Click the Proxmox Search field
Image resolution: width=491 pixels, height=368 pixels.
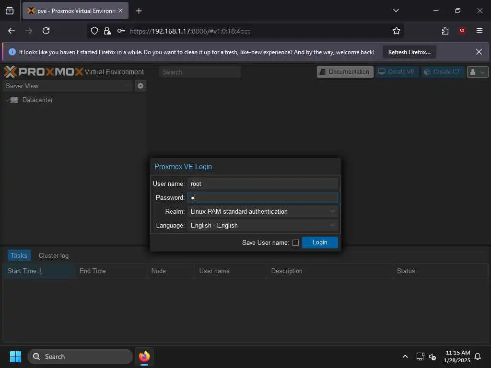[x=200, y=72]
